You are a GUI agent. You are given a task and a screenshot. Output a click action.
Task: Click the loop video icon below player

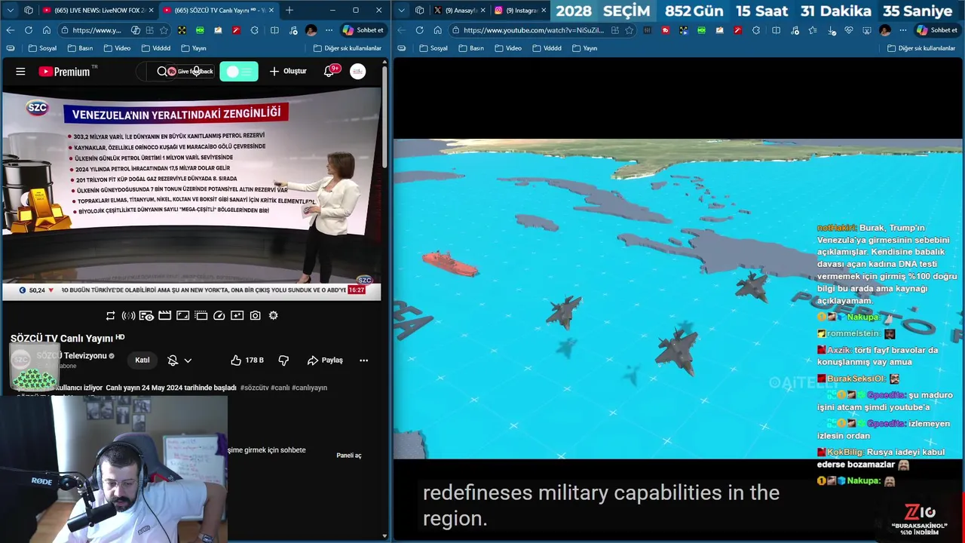[x=110, y=315]
